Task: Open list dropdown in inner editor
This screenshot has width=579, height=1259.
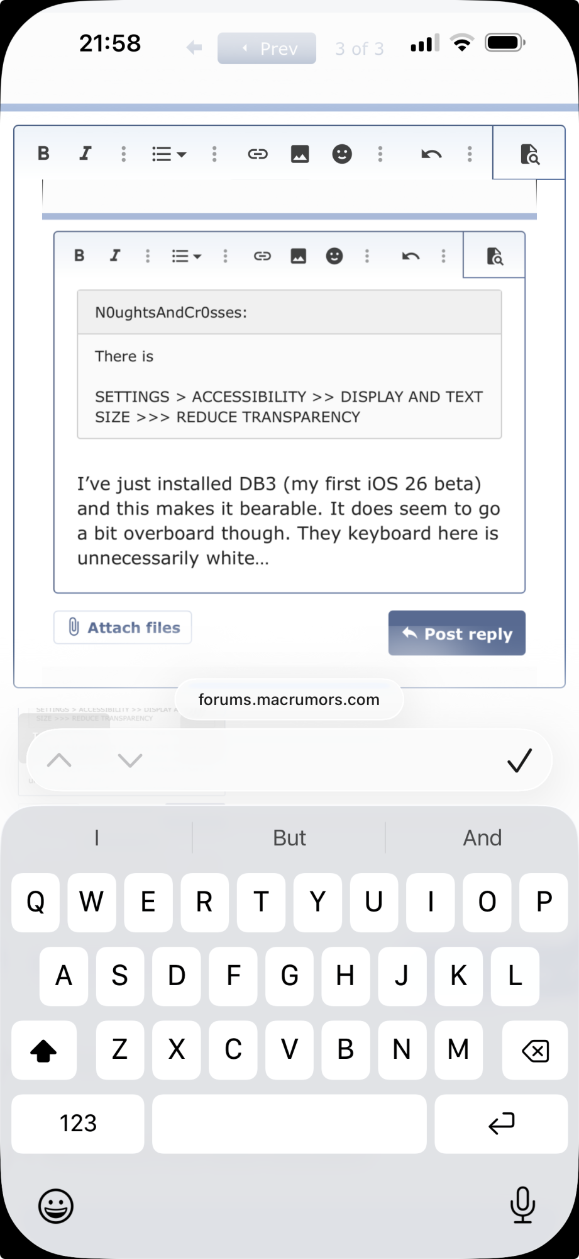Action: 186,256
